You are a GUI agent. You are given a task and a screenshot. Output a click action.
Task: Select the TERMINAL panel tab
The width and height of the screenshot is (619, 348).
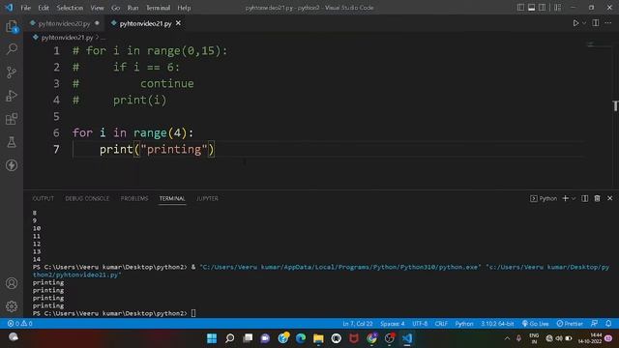(x=172, y=198)
